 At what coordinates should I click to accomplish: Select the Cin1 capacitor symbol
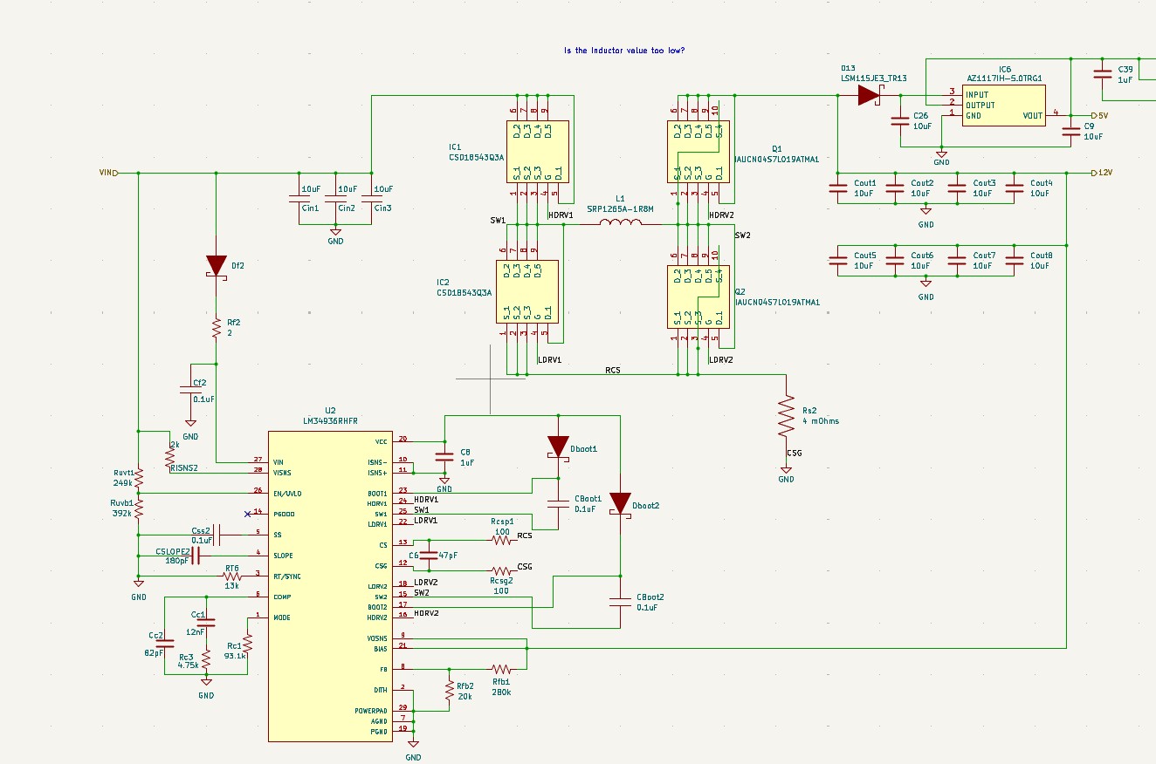click(299, 199)
